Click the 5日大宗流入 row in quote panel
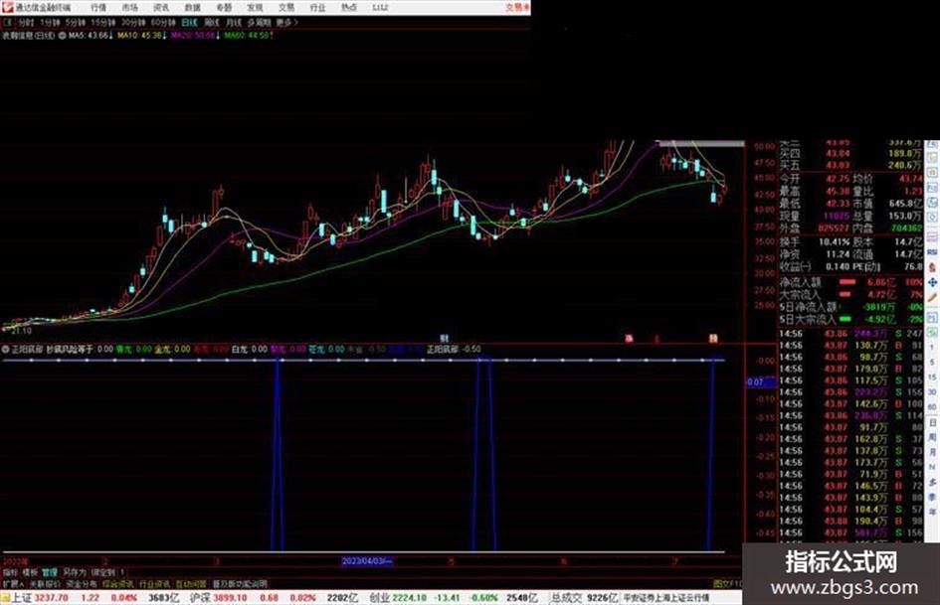The width and height of the screenshot is (940, 605). point(851,319)
